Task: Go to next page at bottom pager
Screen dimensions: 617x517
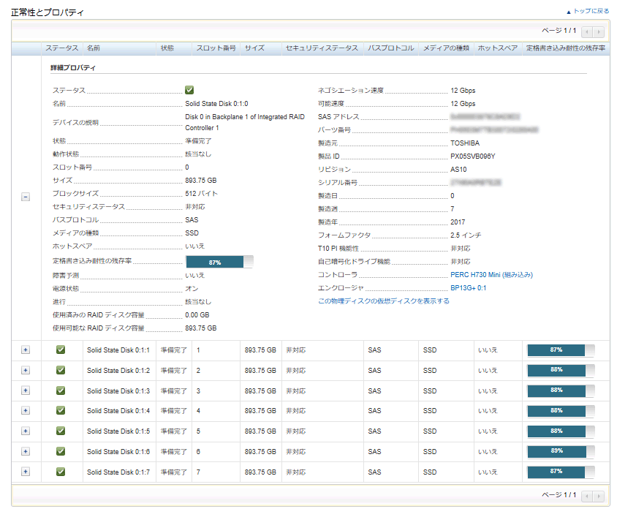Action: click(599, 496)
